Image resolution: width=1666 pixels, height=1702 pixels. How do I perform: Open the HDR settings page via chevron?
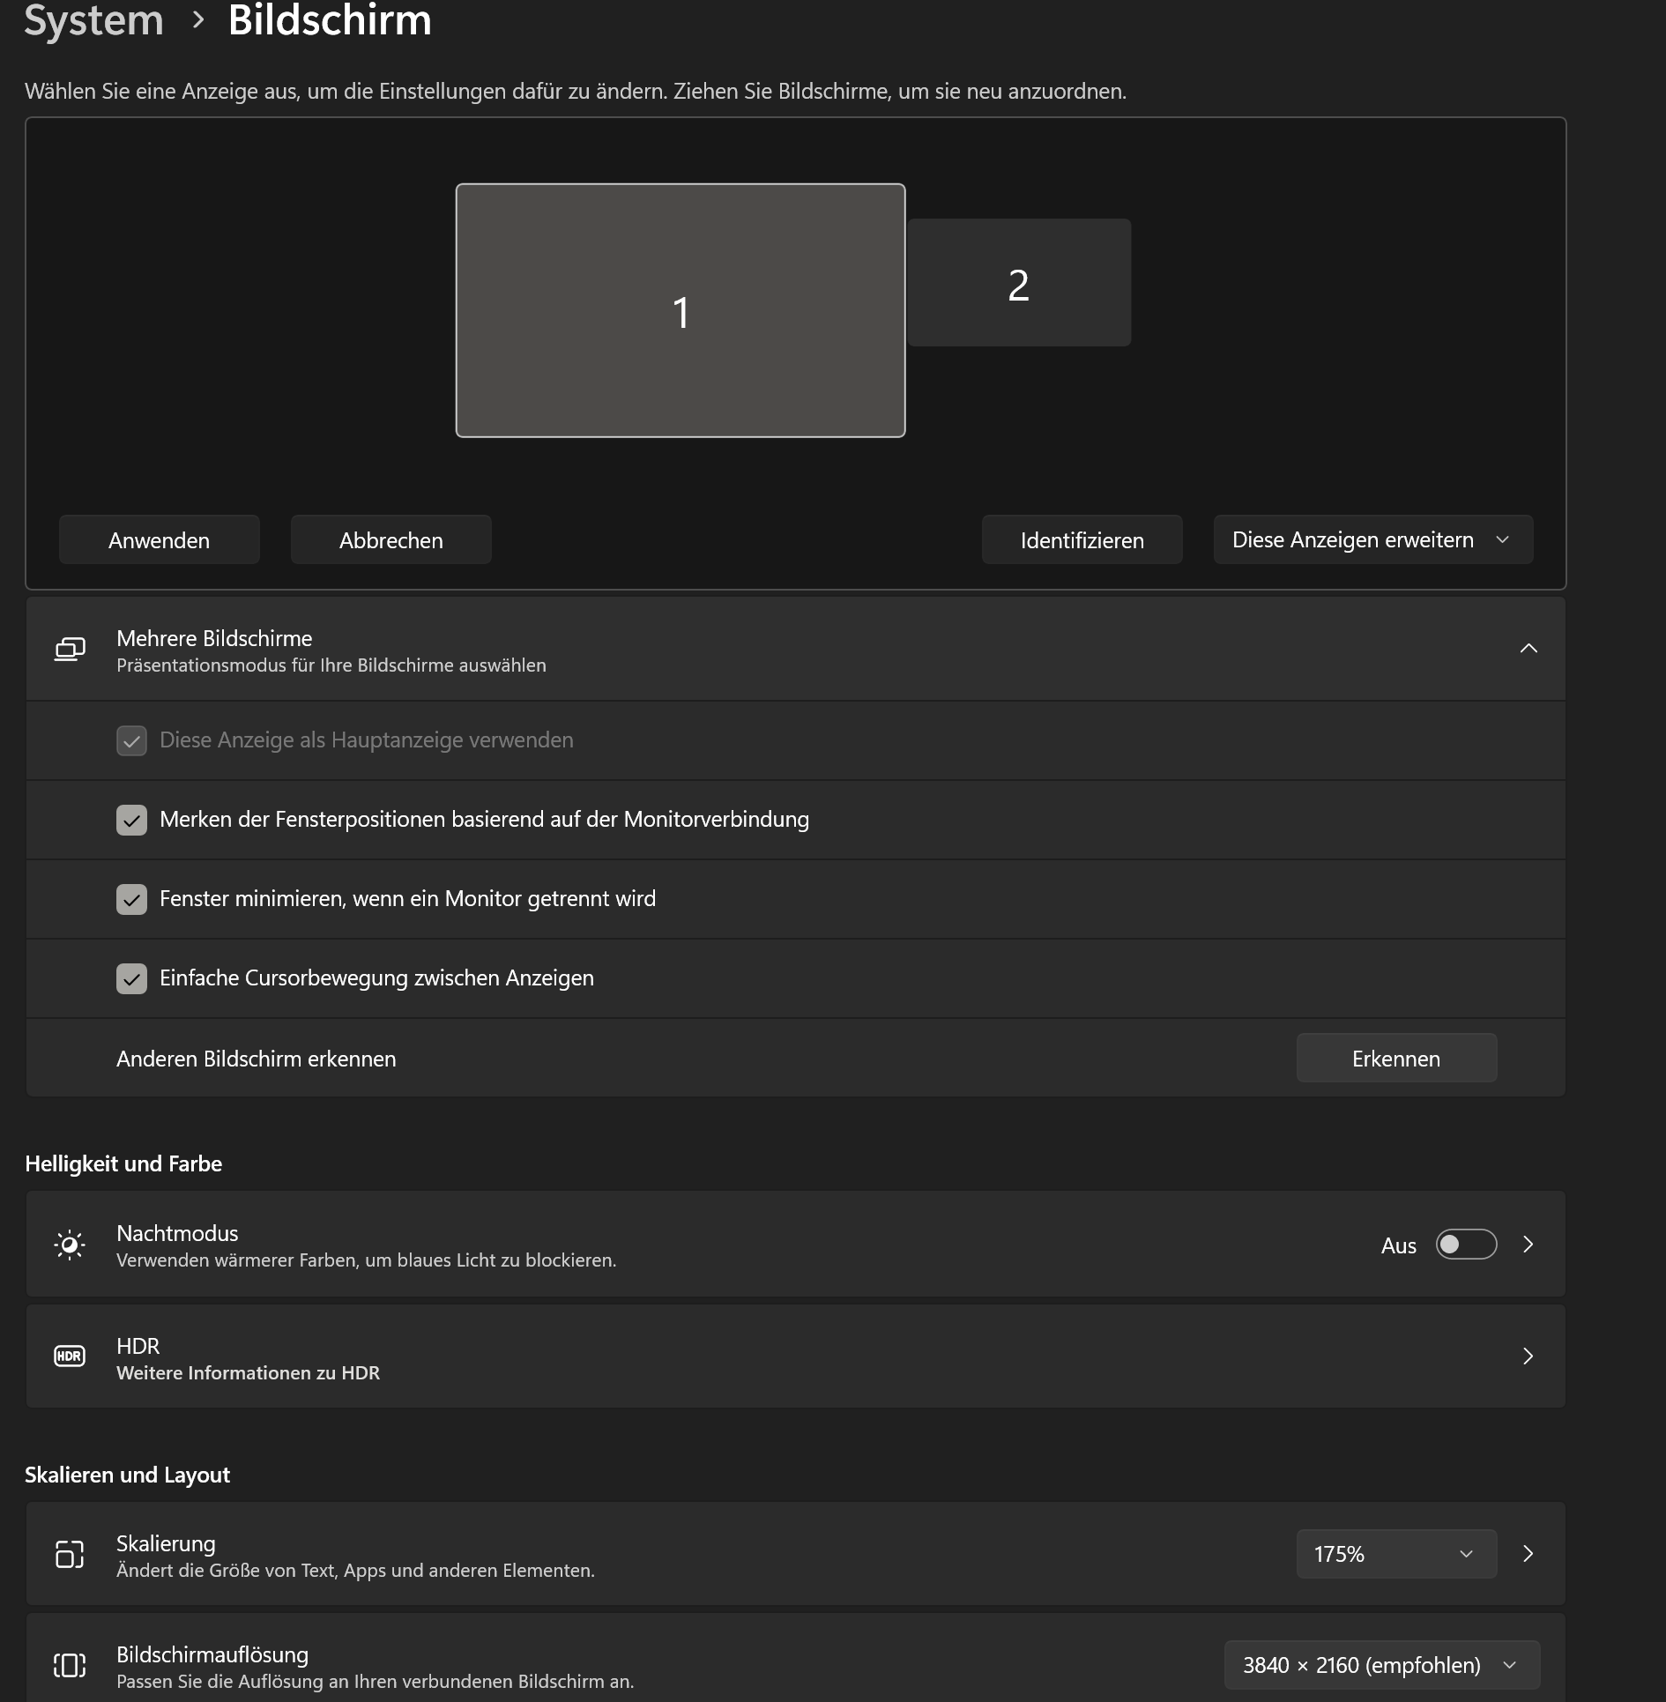[1528, 1356]
